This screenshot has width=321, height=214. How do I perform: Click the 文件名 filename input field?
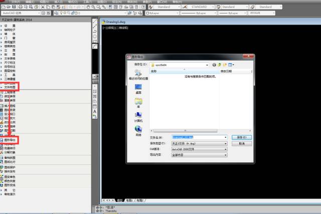(x=198, y=137)
